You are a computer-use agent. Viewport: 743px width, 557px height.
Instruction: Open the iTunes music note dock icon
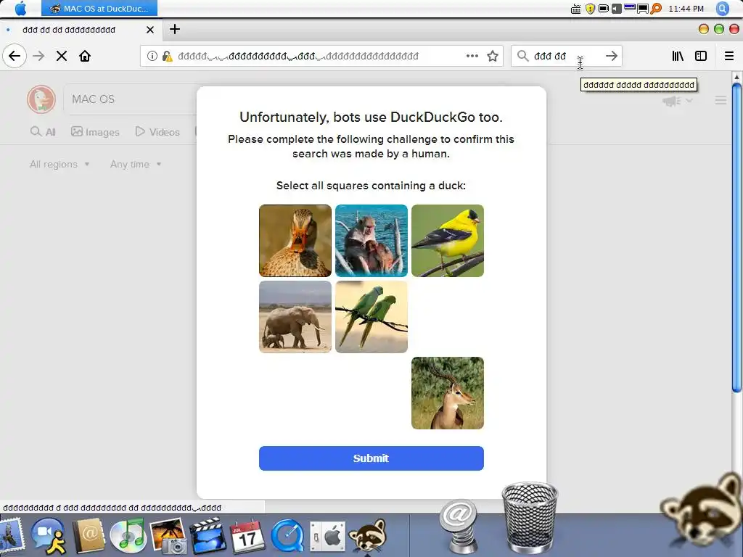coord(128,536)
